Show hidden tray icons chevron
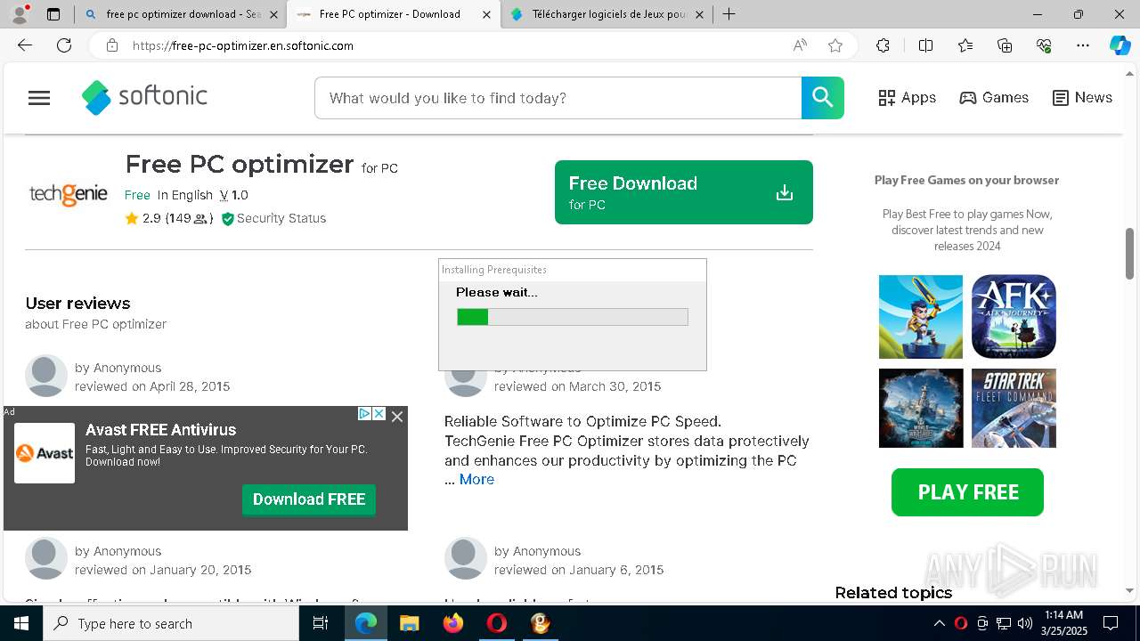The image size is (1140, 641). pos(939,623)
